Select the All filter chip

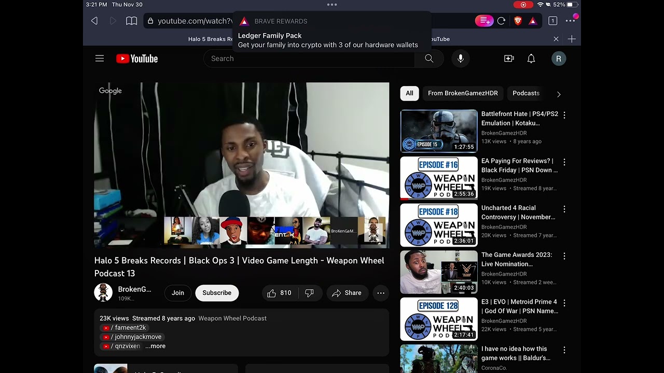[x=409, y=93]
